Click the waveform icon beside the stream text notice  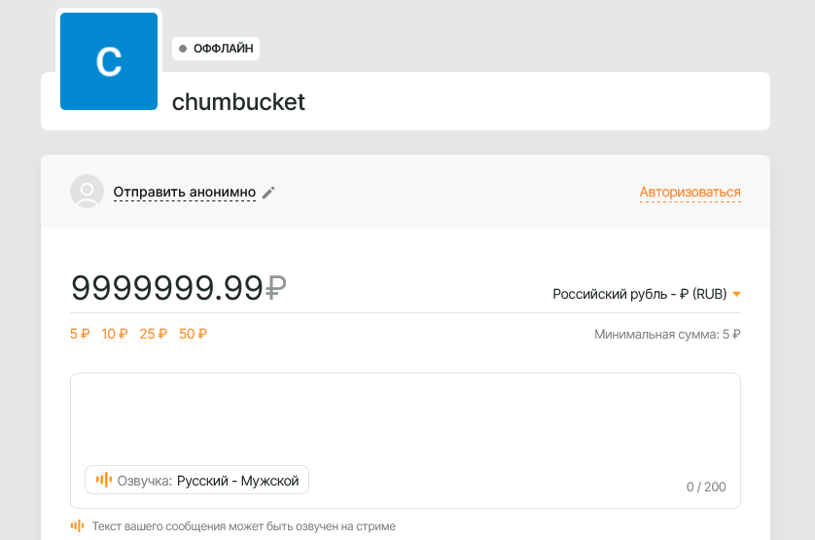[77, 526]
